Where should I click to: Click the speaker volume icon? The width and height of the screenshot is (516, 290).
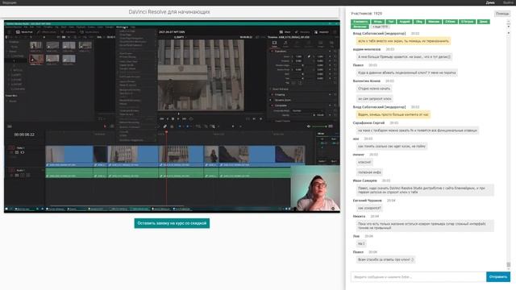(308, 126)
